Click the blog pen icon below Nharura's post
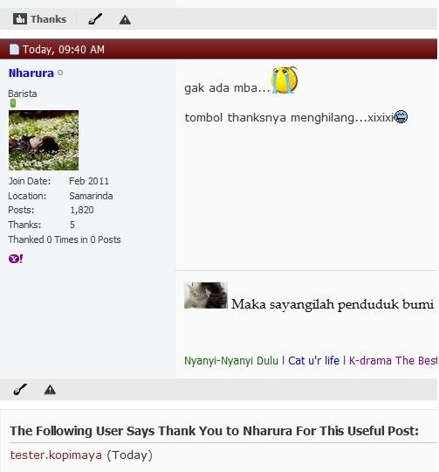Screen dimensions: 439x472 [x=20, y=390]
